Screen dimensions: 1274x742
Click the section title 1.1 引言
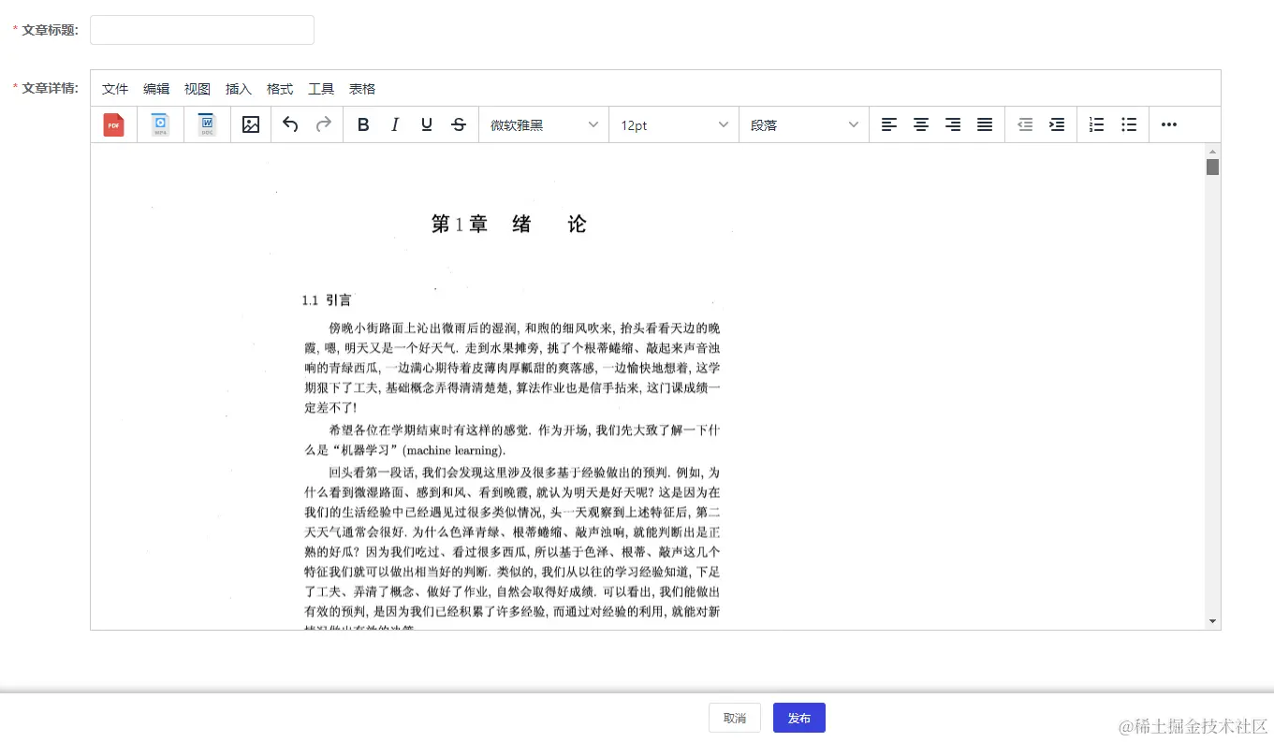click(327, 300)
